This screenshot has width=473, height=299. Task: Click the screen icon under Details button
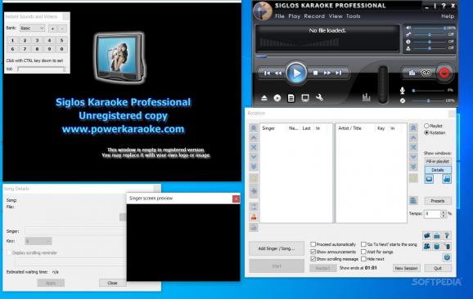[429, 179]
